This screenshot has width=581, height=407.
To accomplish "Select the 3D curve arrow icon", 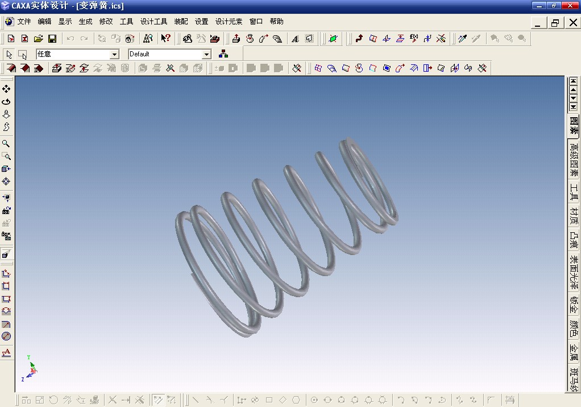I will click(359, 39).
